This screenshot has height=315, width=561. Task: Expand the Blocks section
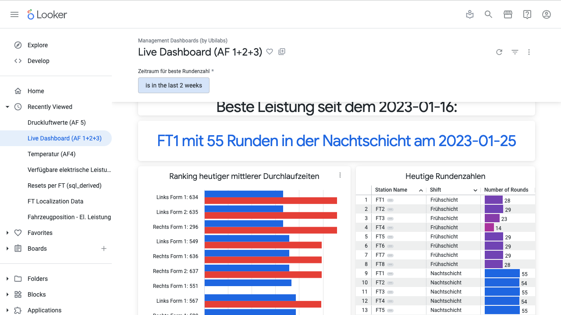pos(7,294)
